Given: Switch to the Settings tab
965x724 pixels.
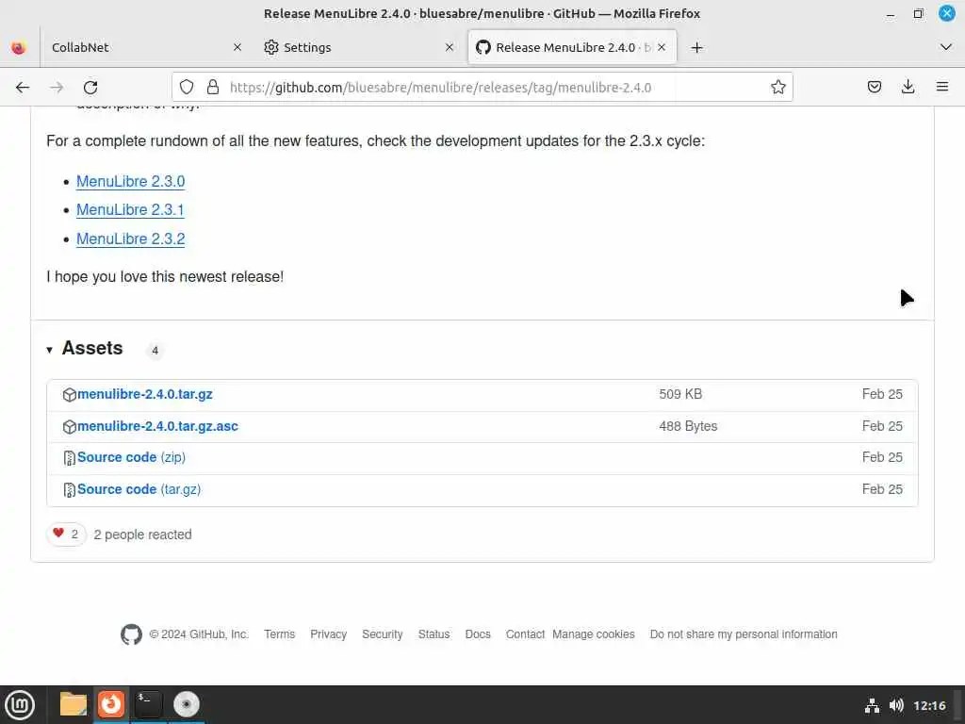Looking at the screenshot, I should [358, 47].
